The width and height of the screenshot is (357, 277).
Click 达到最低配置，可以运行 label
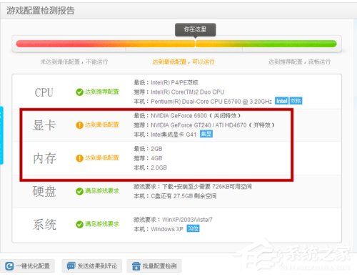[x=183, y=62]
